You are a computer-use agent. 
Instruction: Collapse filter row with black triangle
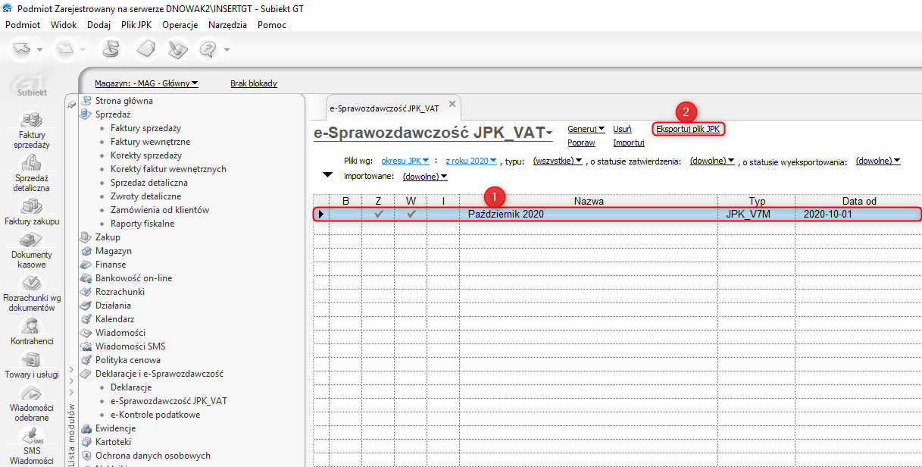pyautogui.click(x=327, y=176)
